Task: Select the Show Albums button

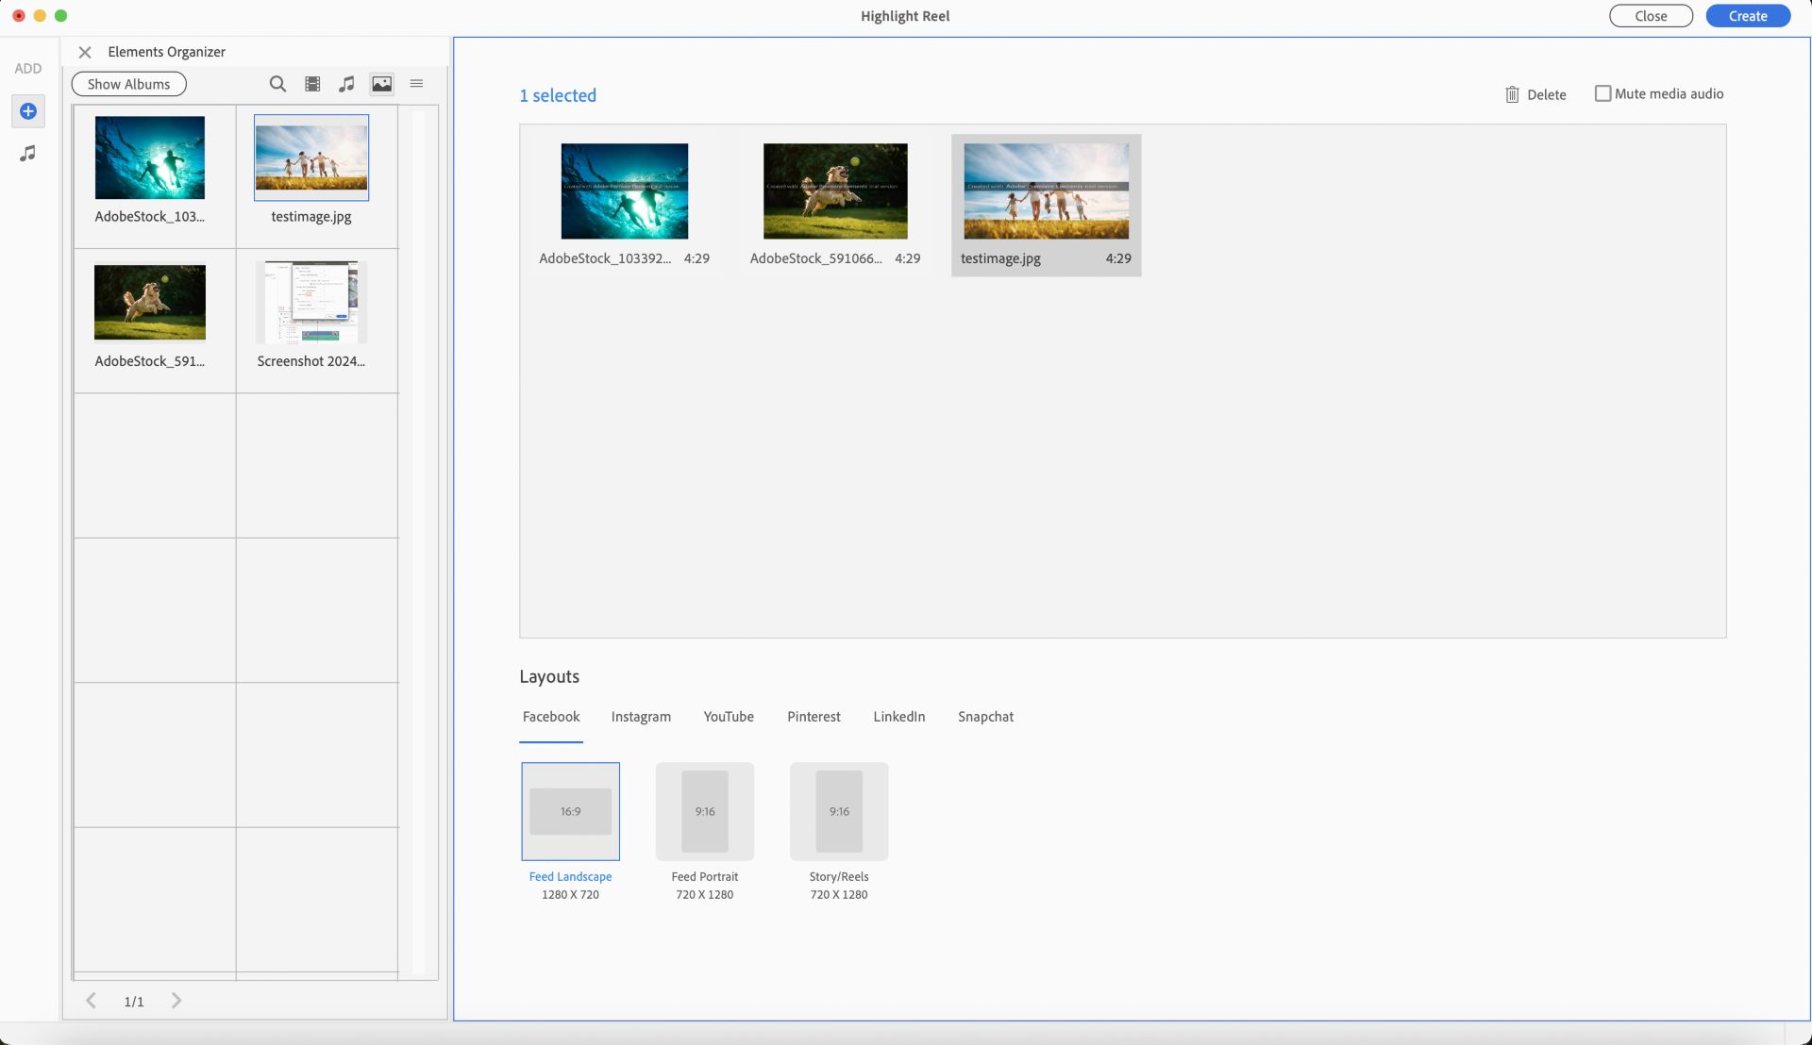Action: (128, 83)
